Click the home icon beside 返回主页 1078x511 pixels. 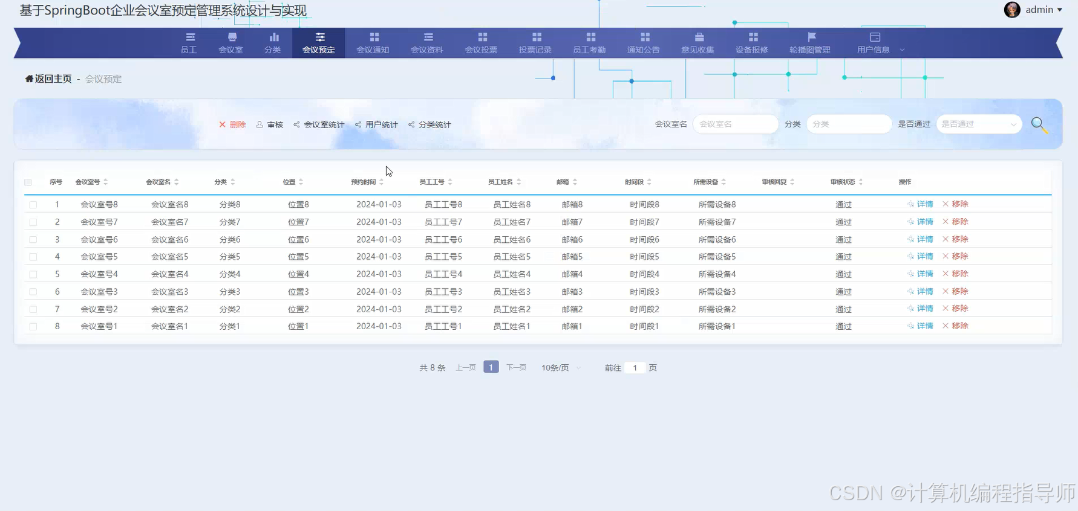coord(29,79)
